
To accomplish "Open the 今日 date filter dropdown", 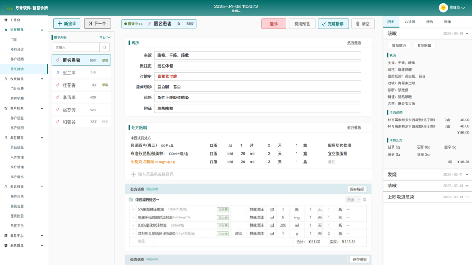I will tap(105, 37).
